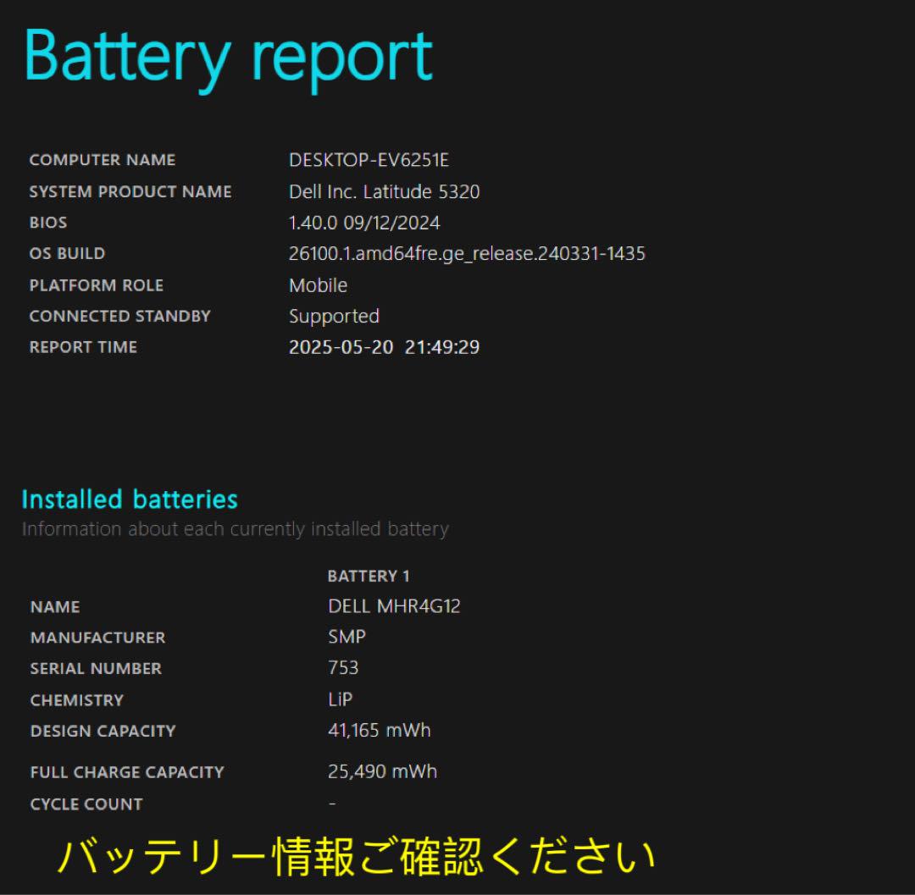Screen dimensions: 915x895
Task: Click design capacity 41,165 mWh
Action: (x=380, y=731)
